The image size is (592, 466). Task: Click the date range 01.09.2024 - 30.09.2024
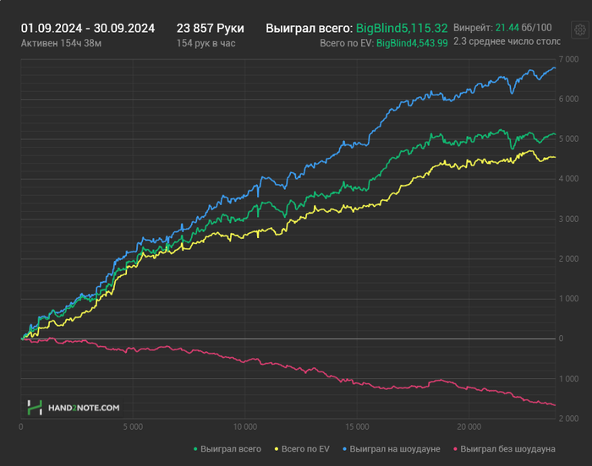(88, 28)
